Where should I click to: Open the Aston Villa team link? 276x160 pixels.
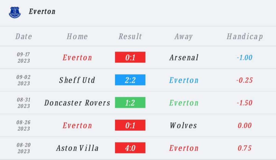point(77,148)
